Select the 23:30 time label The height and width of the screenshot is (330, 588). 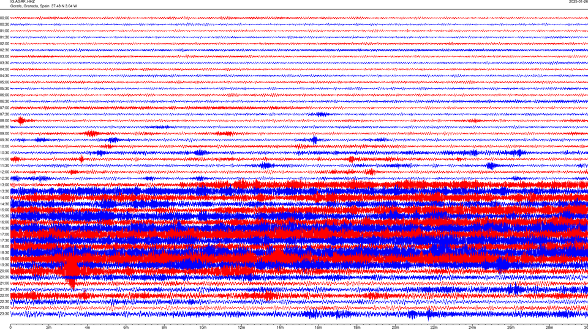pos(4,314)
